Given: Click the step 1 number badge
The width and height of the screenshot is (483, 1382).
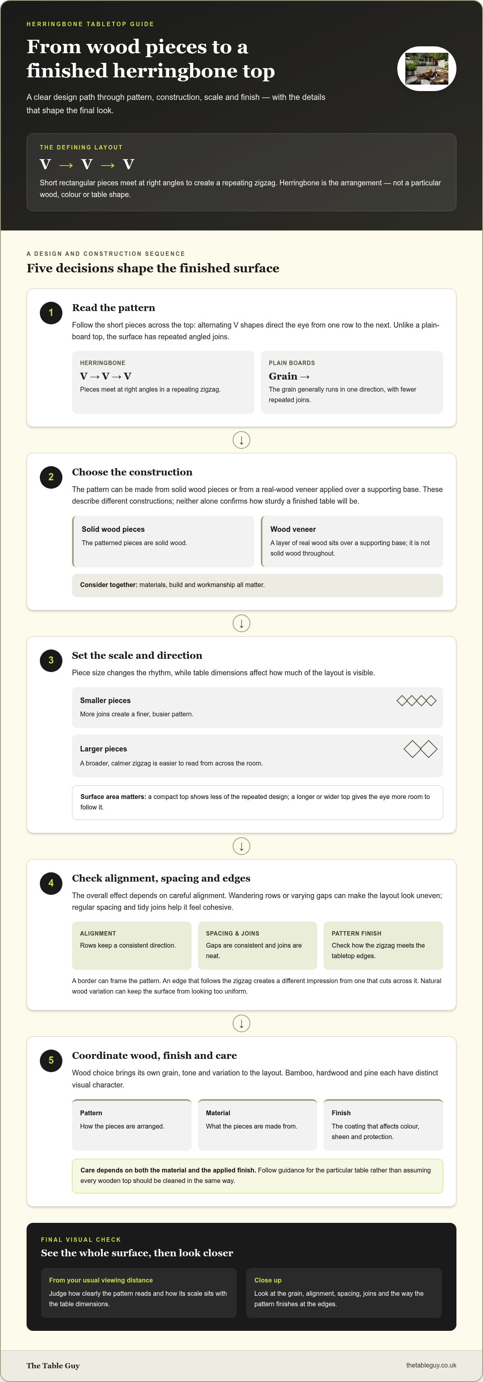Looking at the screenshot, I should click(x=51, y=312).
